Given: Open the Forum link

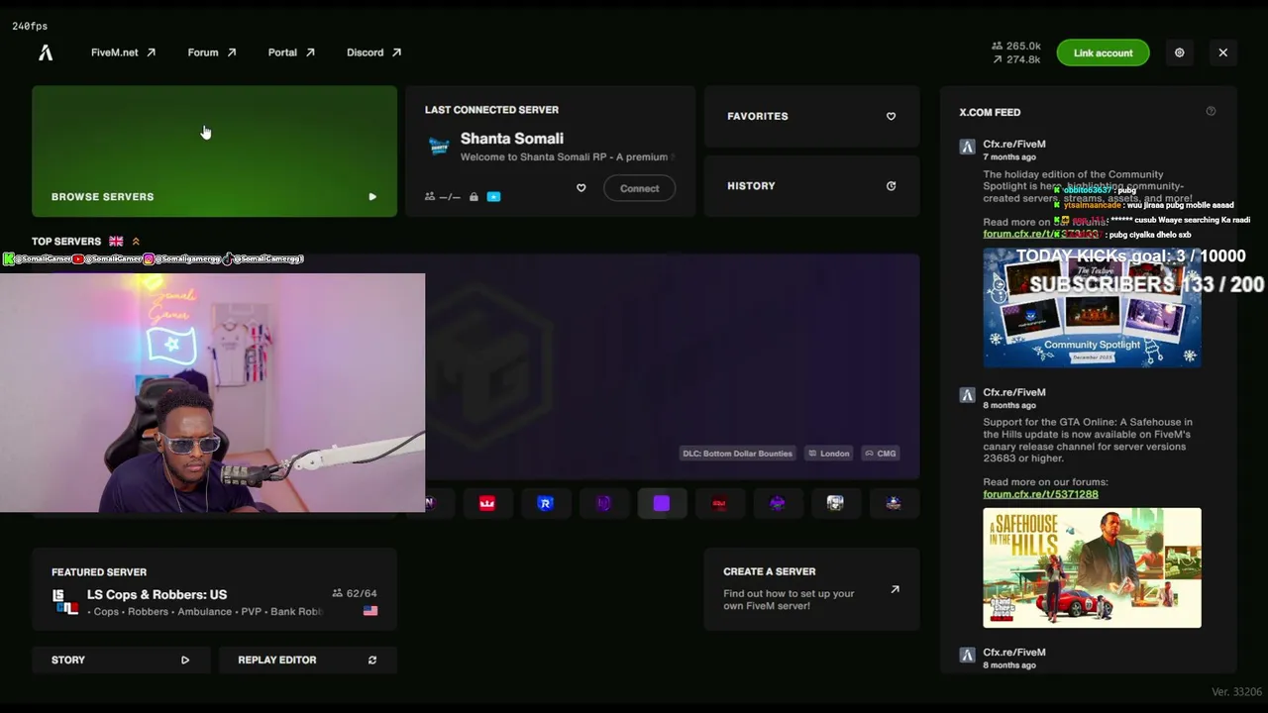Looking at the screenshot, I should click(212, 52).
